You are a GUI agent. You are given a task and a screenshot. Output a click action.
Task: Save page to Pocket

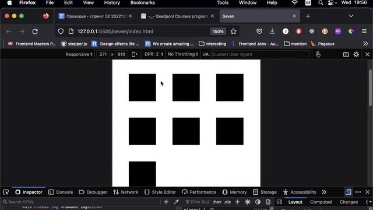[x=259, y=31]
